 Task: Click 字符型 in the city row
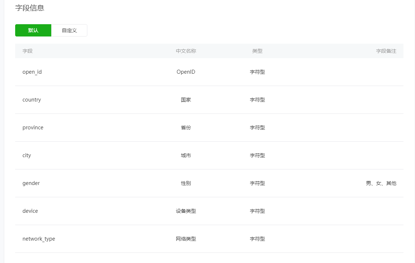tap(257, 155)
